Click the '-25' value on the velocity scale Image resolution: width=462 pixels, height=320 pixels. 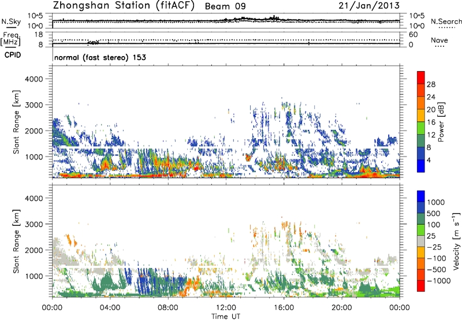434,247
